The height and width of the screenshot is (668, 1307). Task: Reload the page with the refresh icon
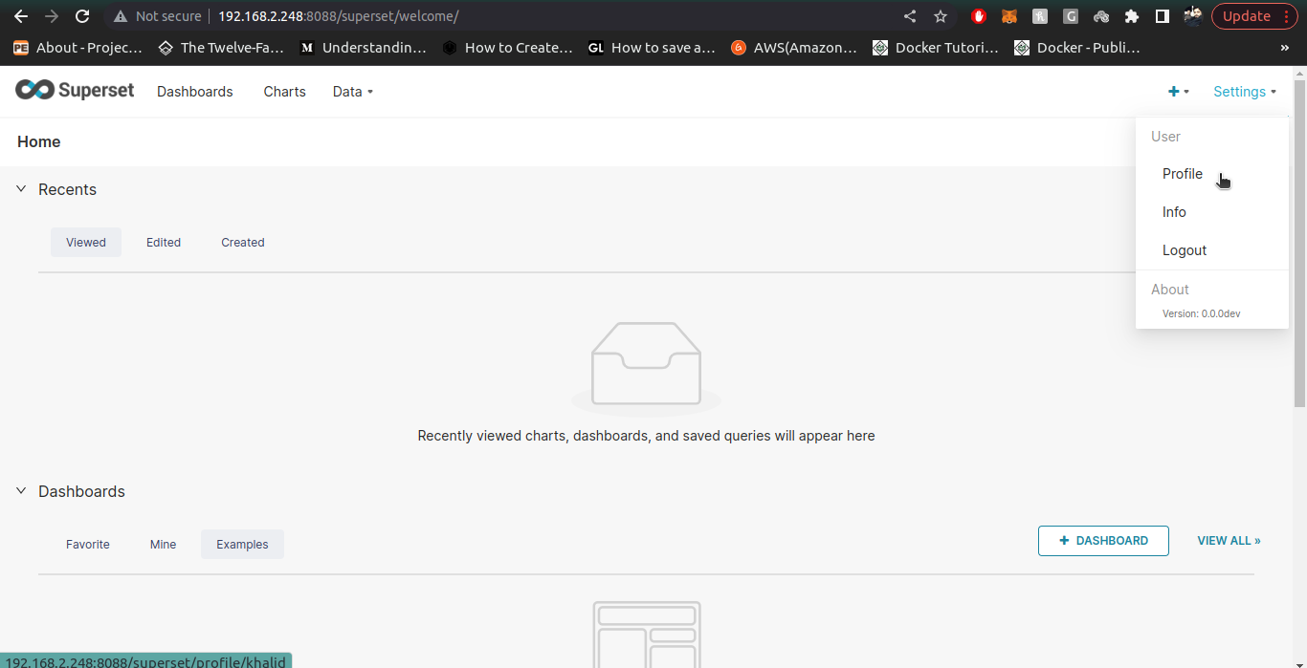click(82, 16)
